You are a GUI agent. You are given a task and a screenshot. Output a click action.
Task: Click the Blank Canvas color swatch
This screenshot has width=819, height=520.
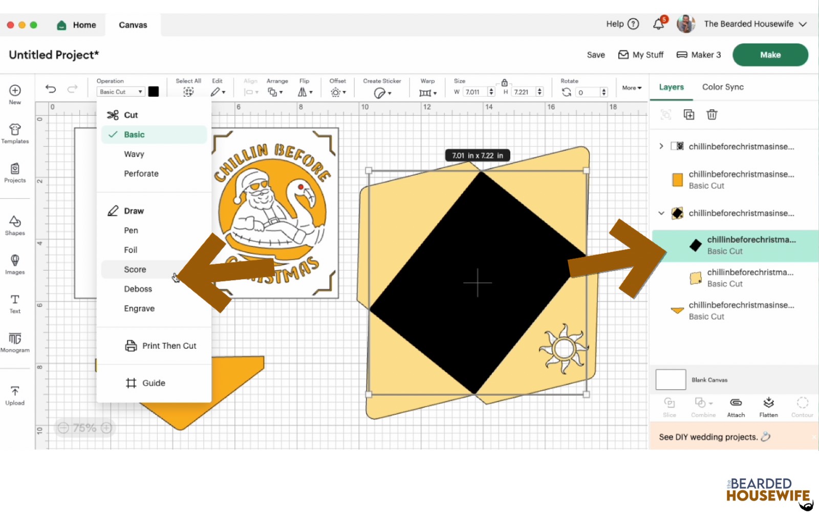pyautogui.click(x=671, y=380)
